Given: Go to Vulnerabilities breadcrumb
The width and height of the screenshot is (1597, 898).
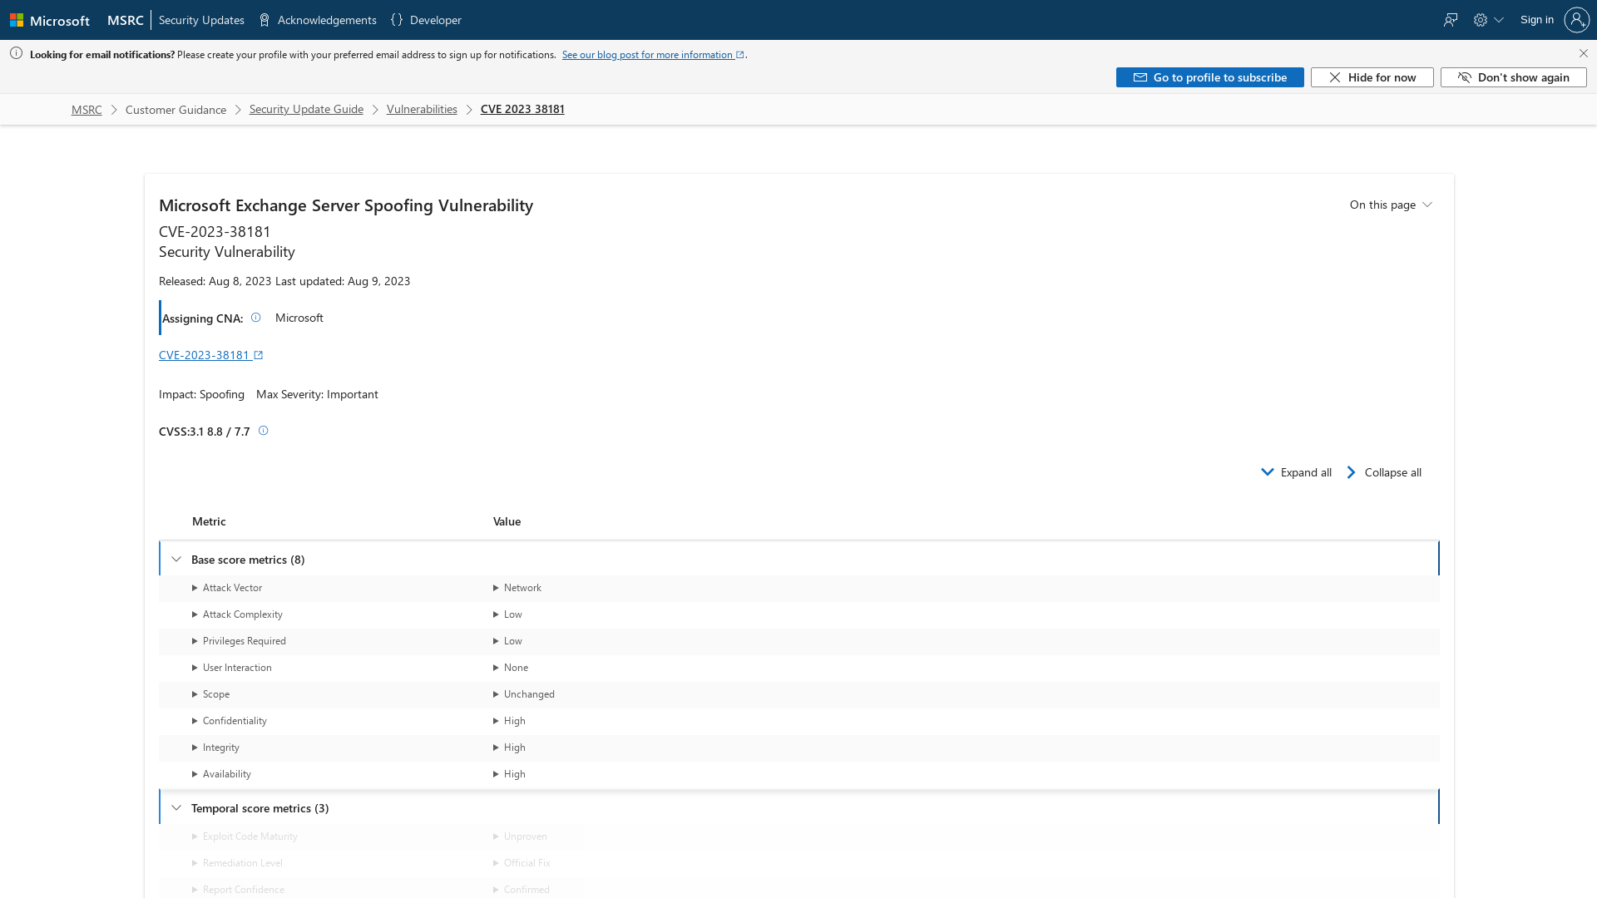Looking at the screenshot, I should (422, 110).
